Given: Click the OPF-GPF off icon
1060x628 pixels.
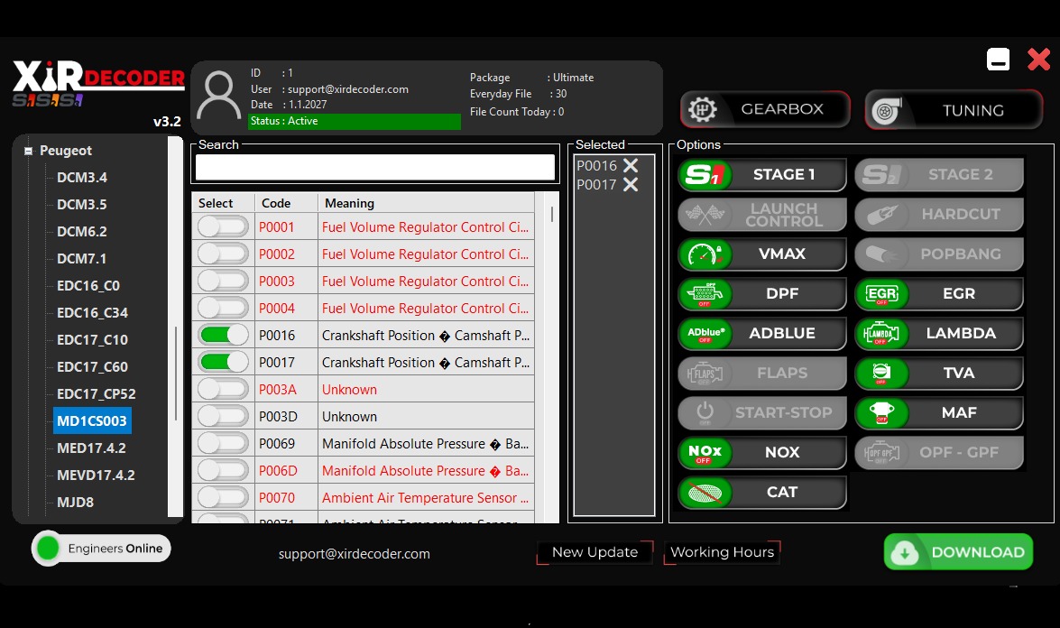Looking at the screenshot, I should 881,453.
